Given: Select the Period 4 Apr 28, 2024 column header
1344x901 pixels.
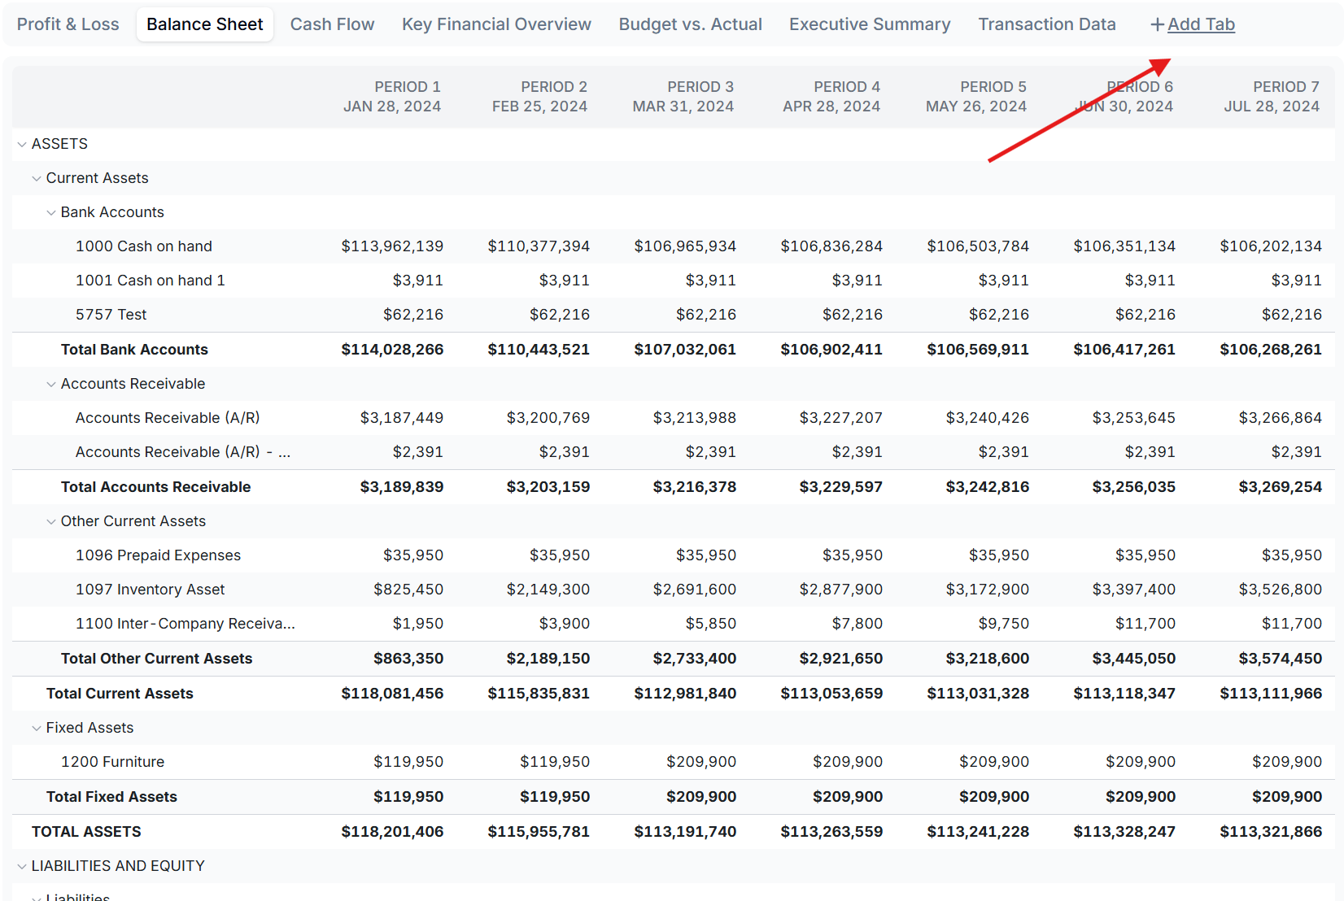Looking at the screenshot, I should 831,96.
